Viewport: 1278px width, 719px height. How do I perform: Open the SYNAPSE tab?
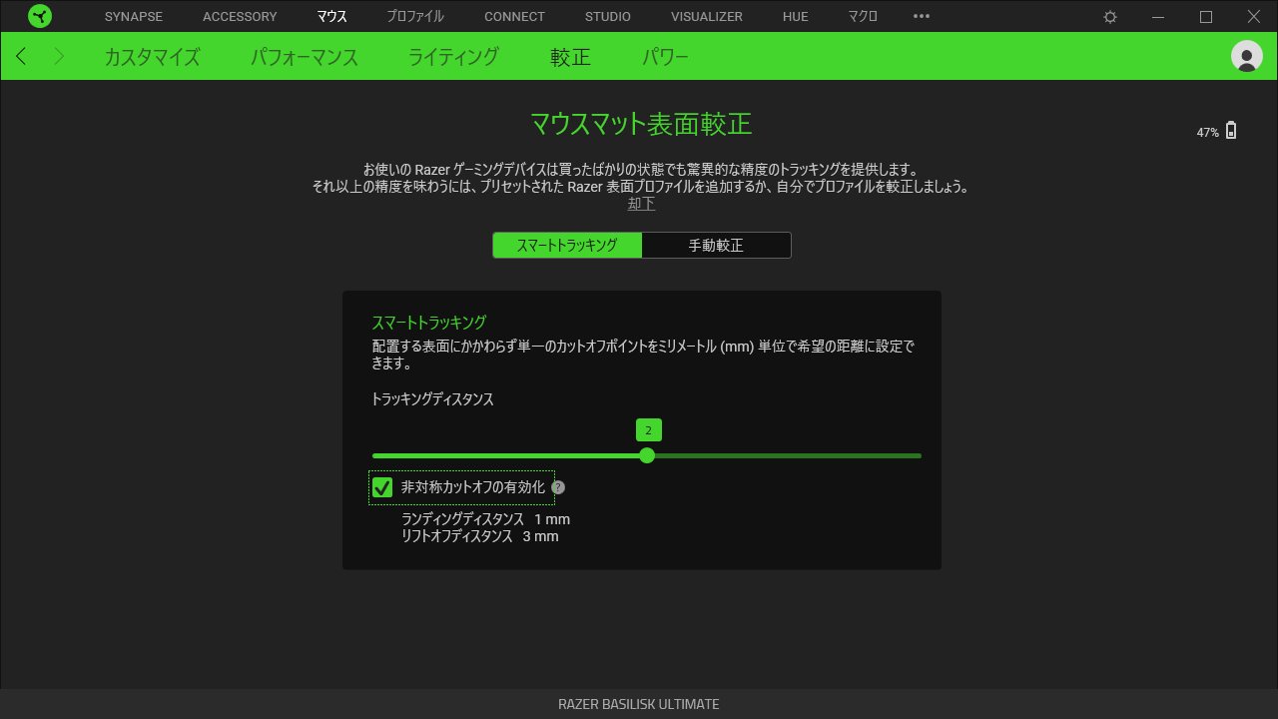pyautogui.click(x=133, y=17)
